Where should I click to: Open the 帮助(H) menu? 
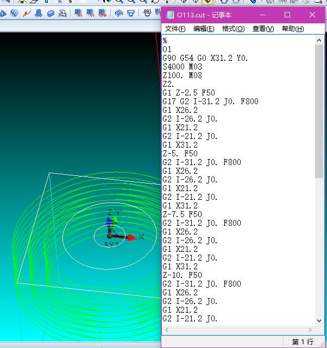tap(292, 29)
